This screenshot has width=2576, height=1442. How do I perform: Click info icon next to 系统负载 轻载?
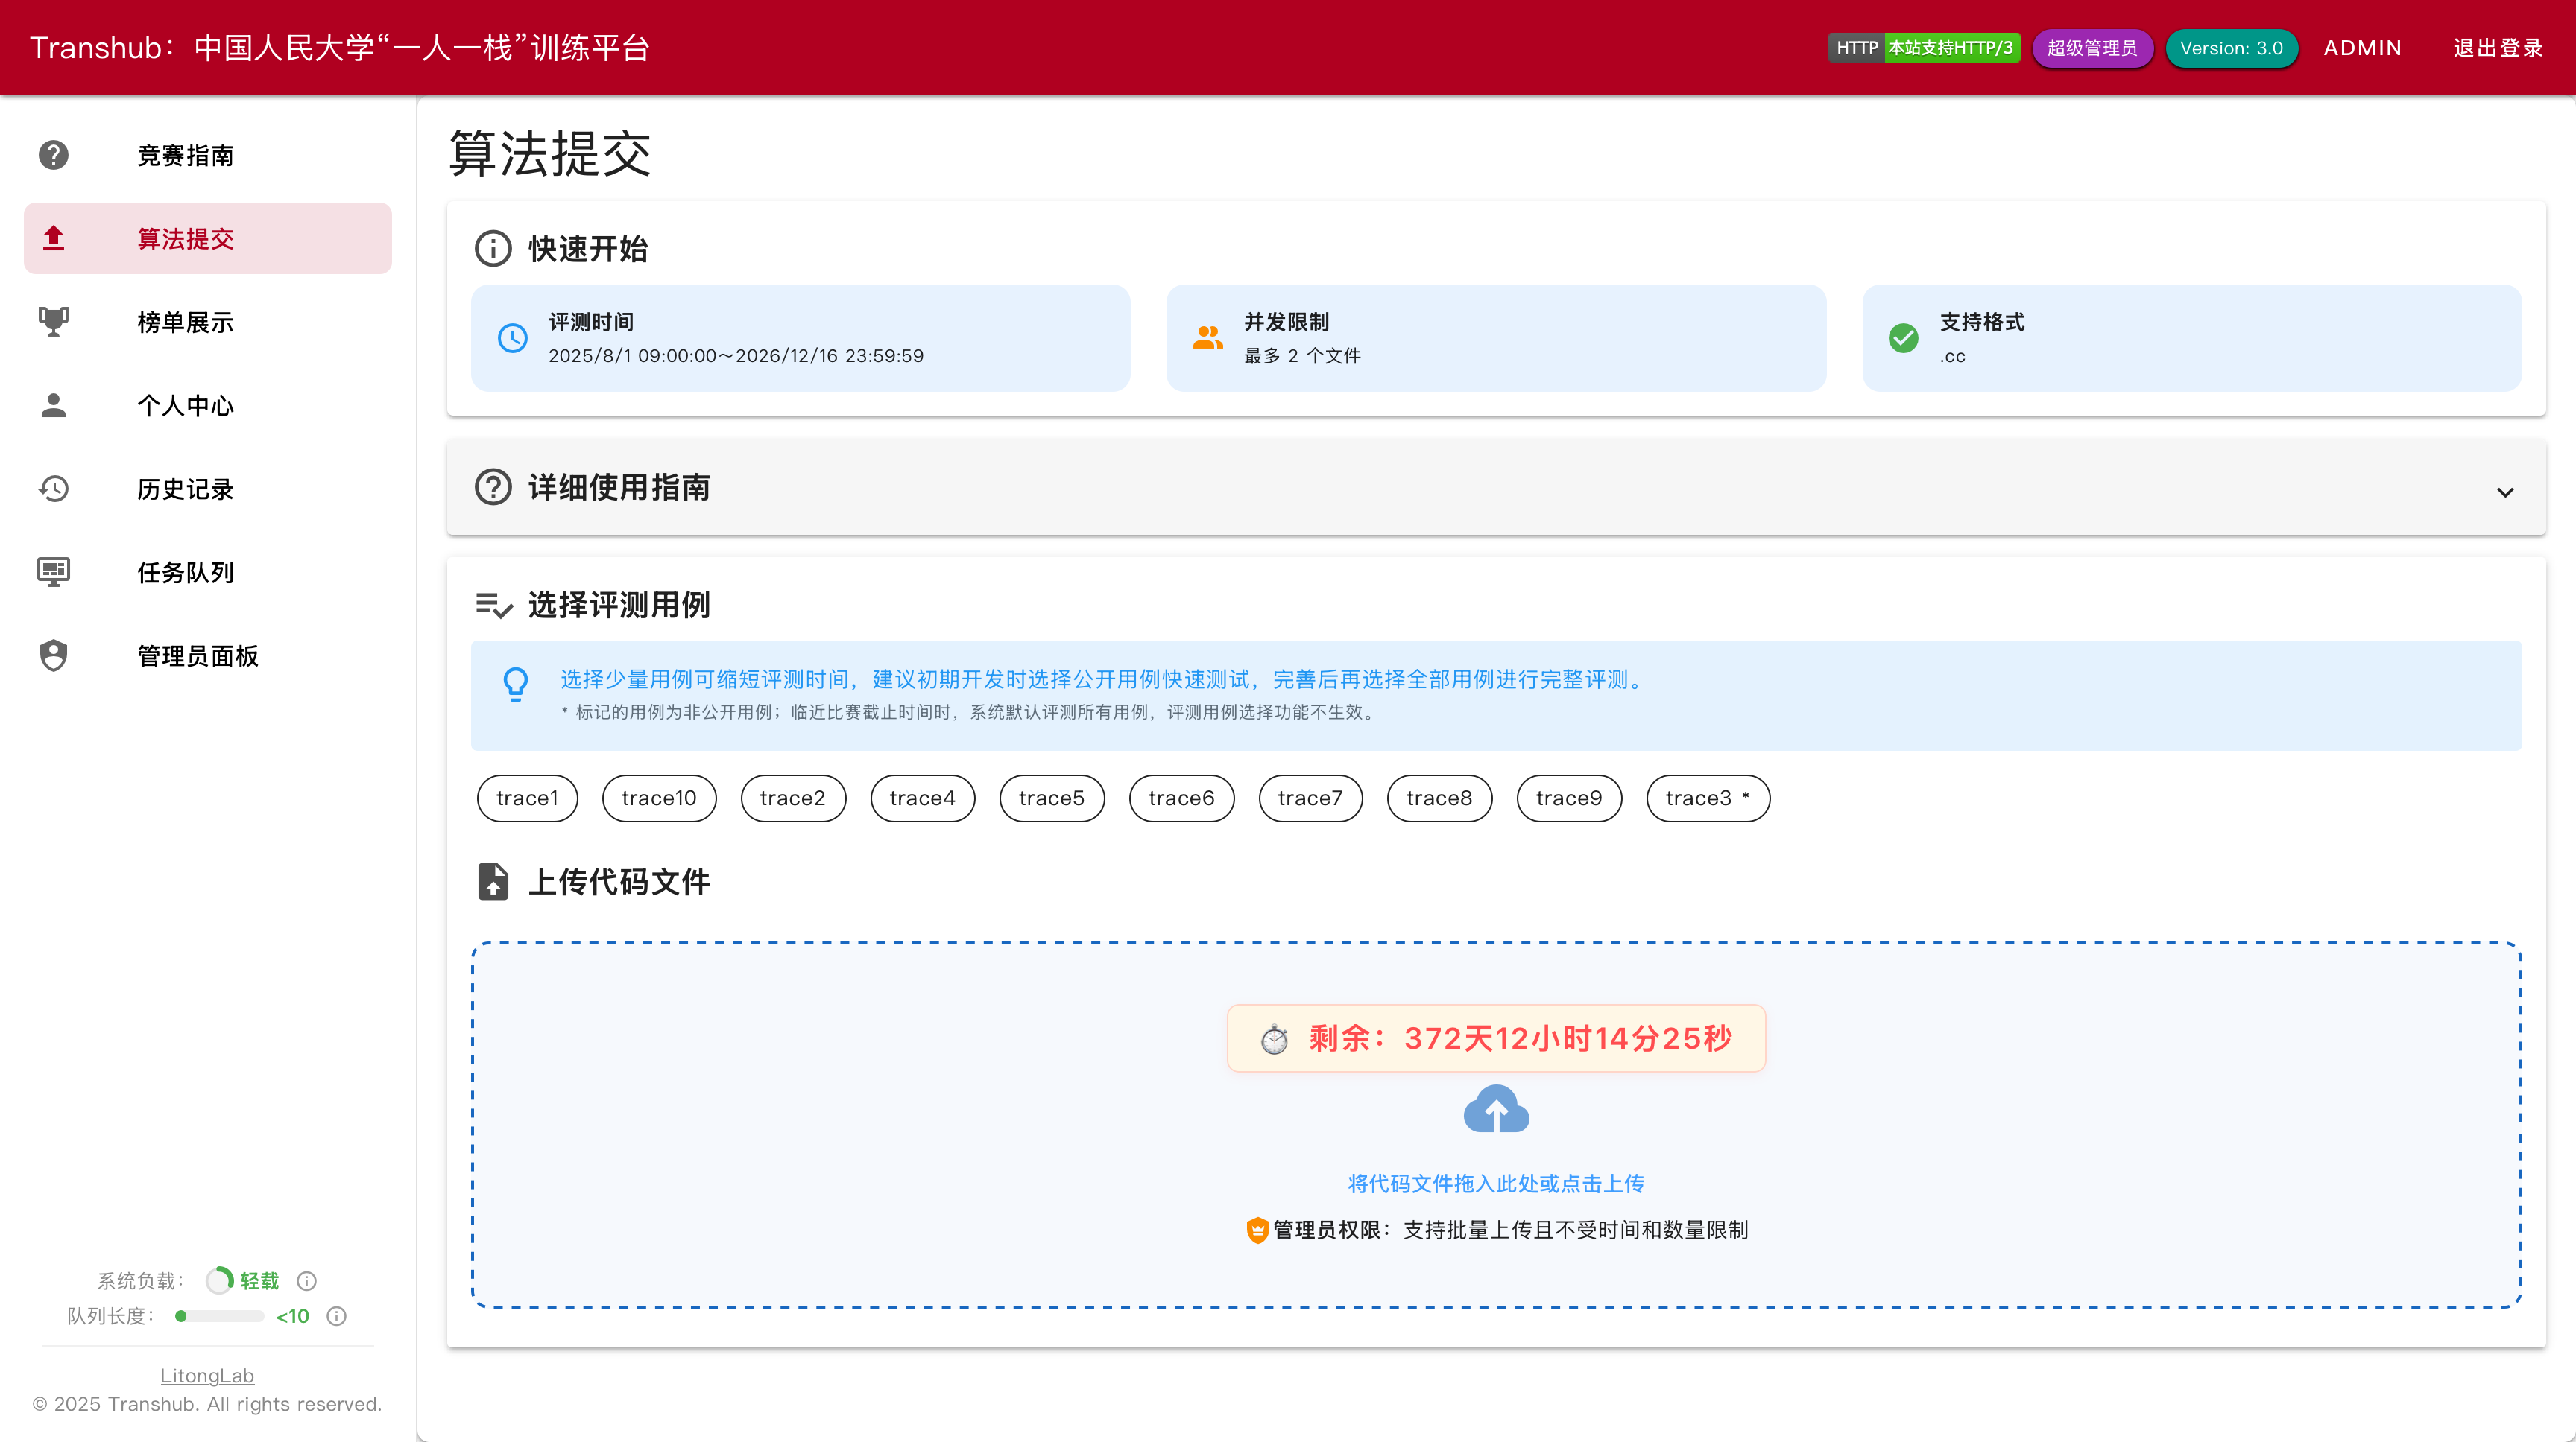(x=307, y=1280)
